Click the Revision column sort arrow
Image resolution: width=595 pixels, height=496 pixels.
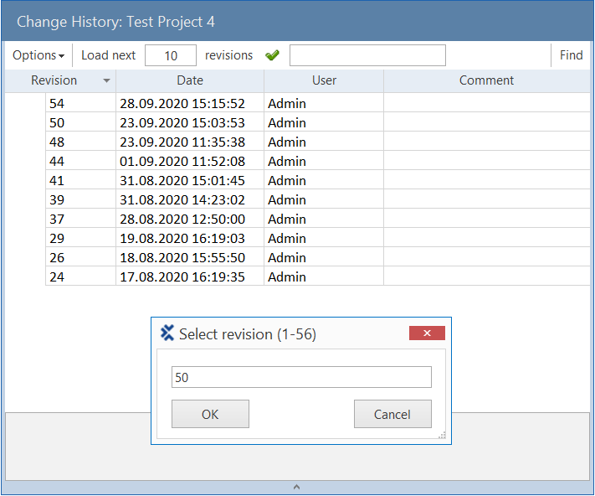coord(106,81)
